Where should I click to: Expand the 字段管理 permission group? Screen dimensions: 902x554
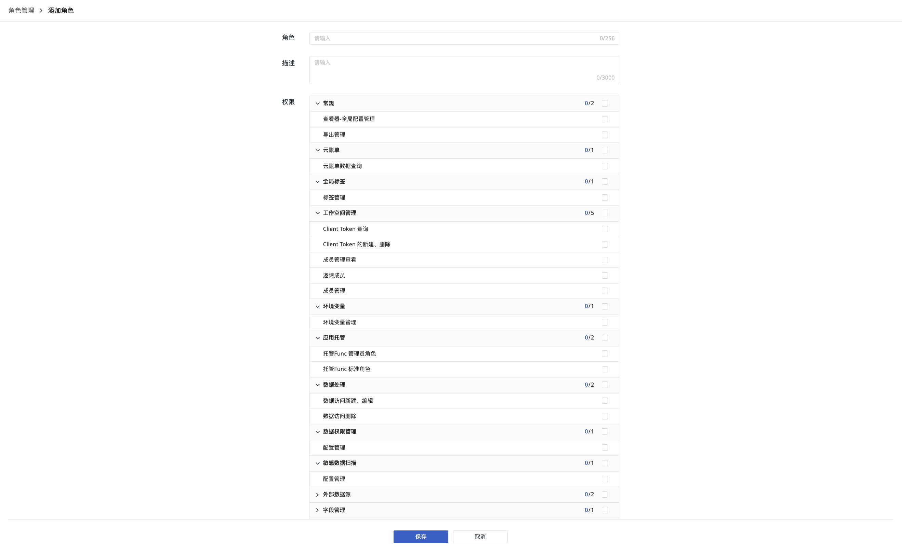pyautogui.click(x=318, y=510)
